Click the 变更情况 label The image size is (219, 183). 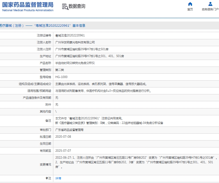pos(45,165)
